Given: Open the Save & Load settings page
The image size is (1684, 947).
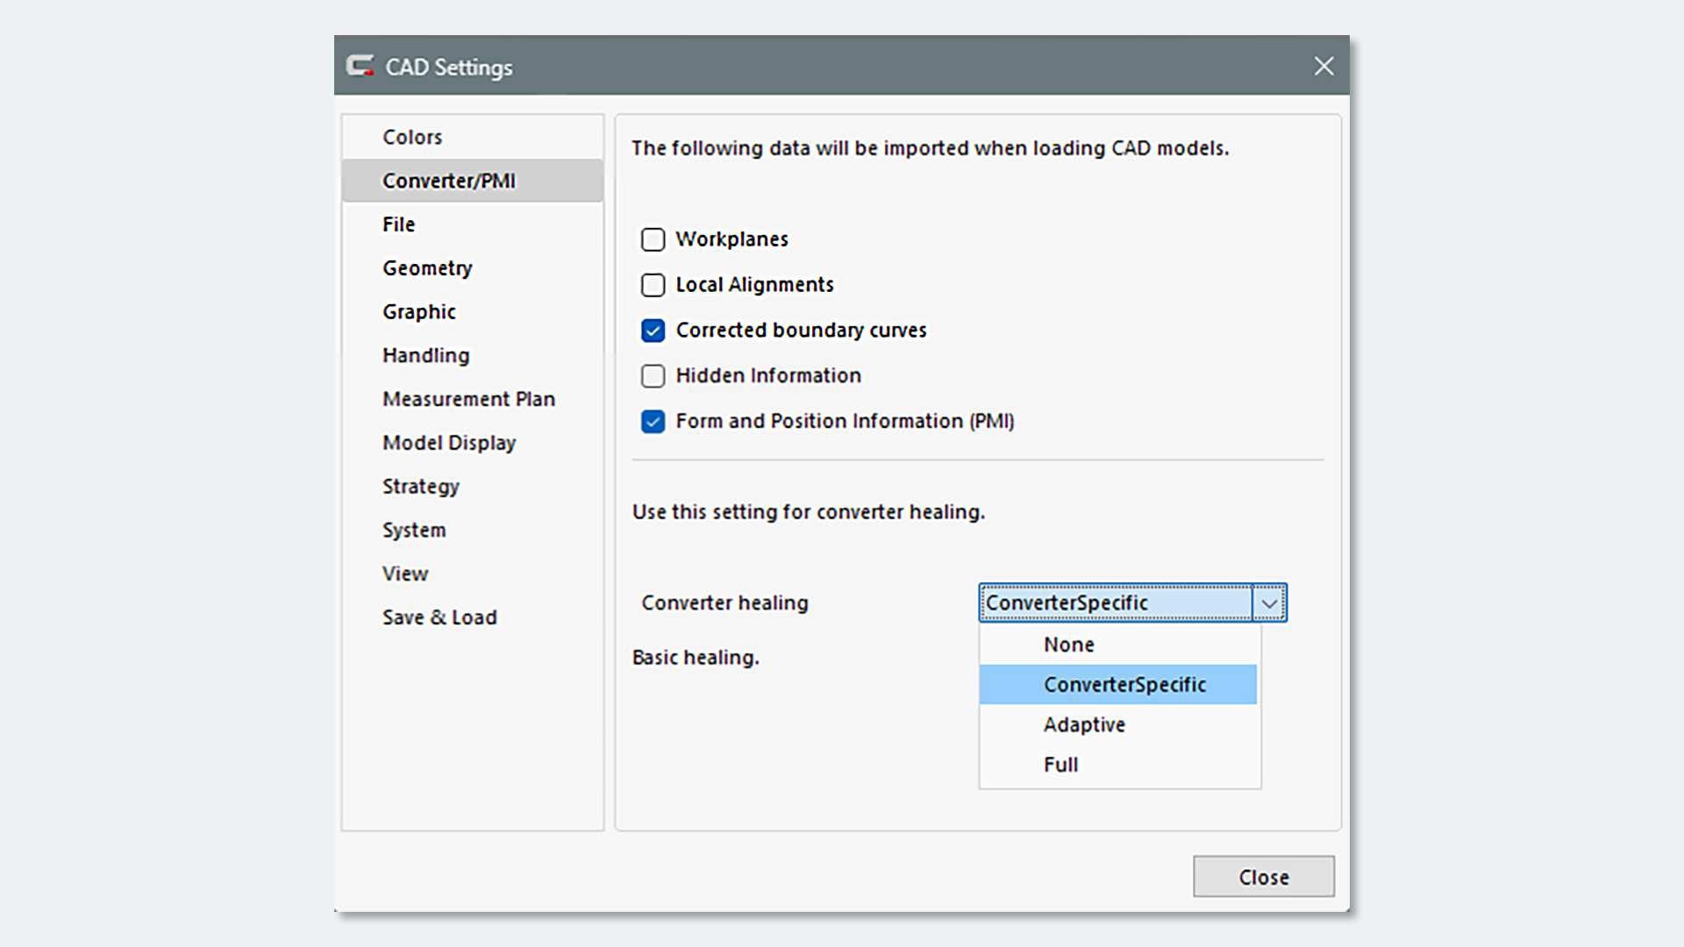Looking at the screenshot, I should [x=439, y=617].
